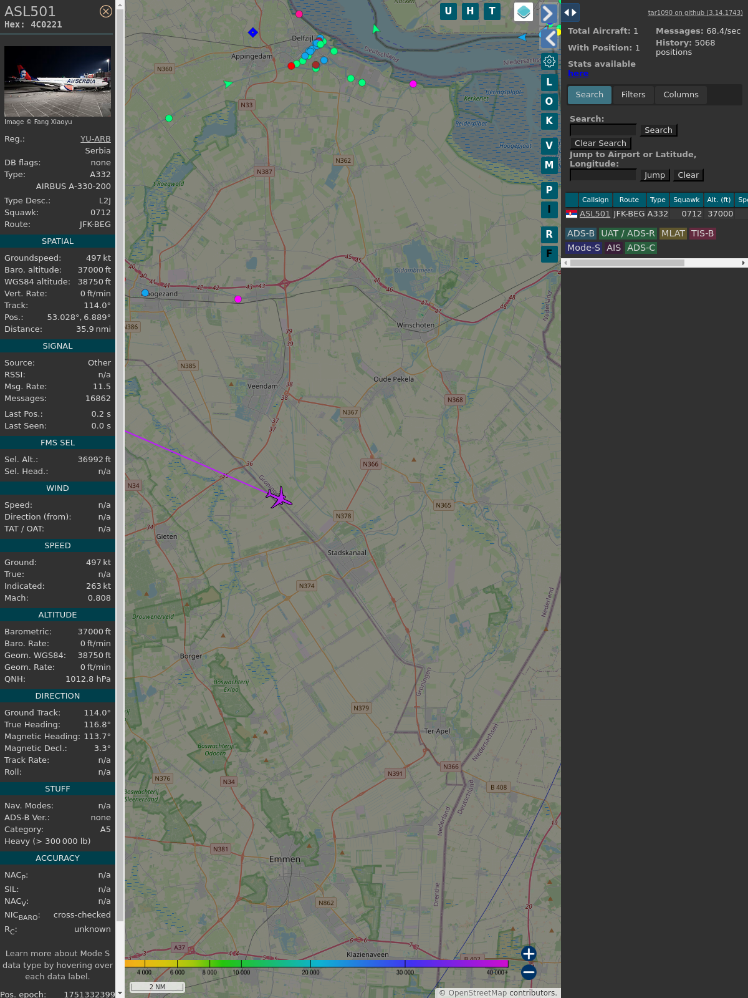Image resolution: width=748 pixels, height=998 pixels.
Task: Click the red dot marker near Delfzijl
Action: pos(291,65)
